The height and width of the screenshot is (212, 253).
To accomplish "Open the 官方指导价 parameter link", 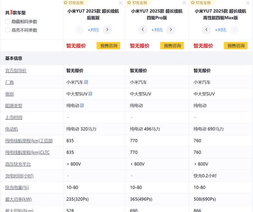I will pos(16,71).
